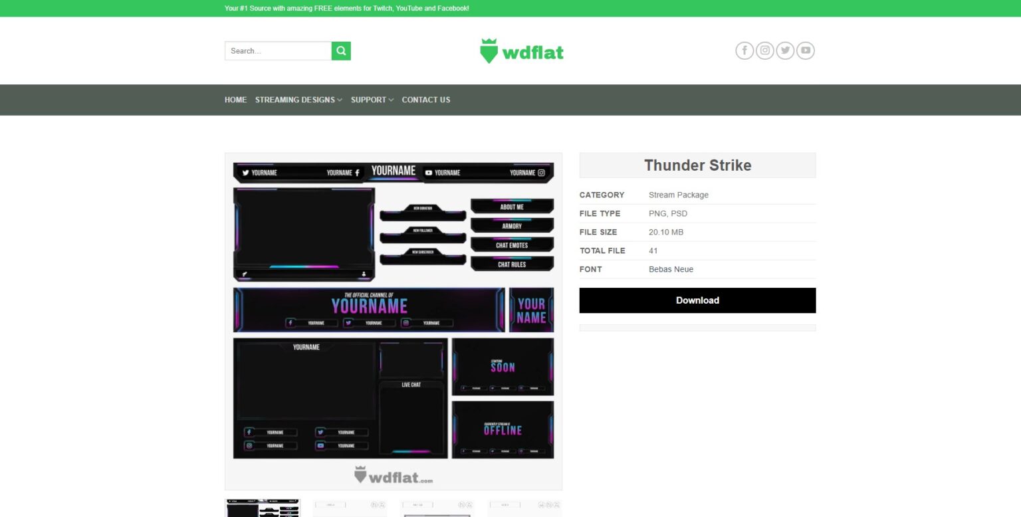Click the Stream Package category value
Image resolution: width=1021 pixels, height=517 pixels.
point(679,195)
